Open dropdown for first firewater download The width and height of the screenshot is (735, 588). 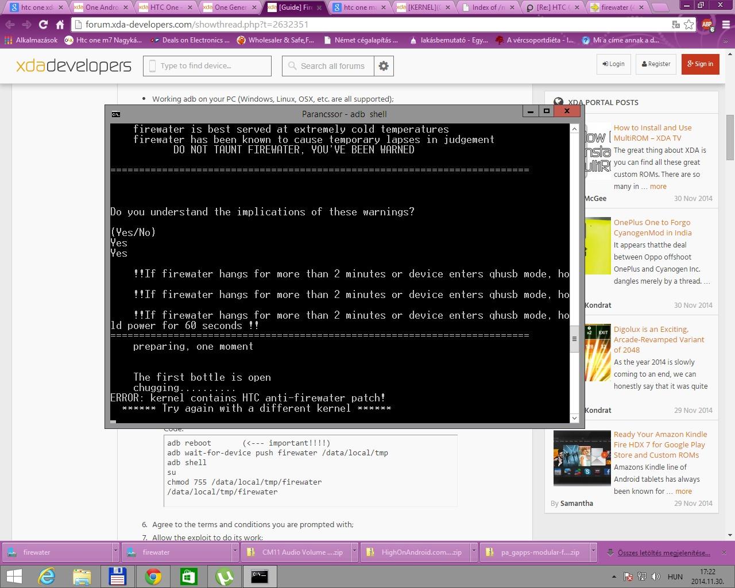[115, 552]
